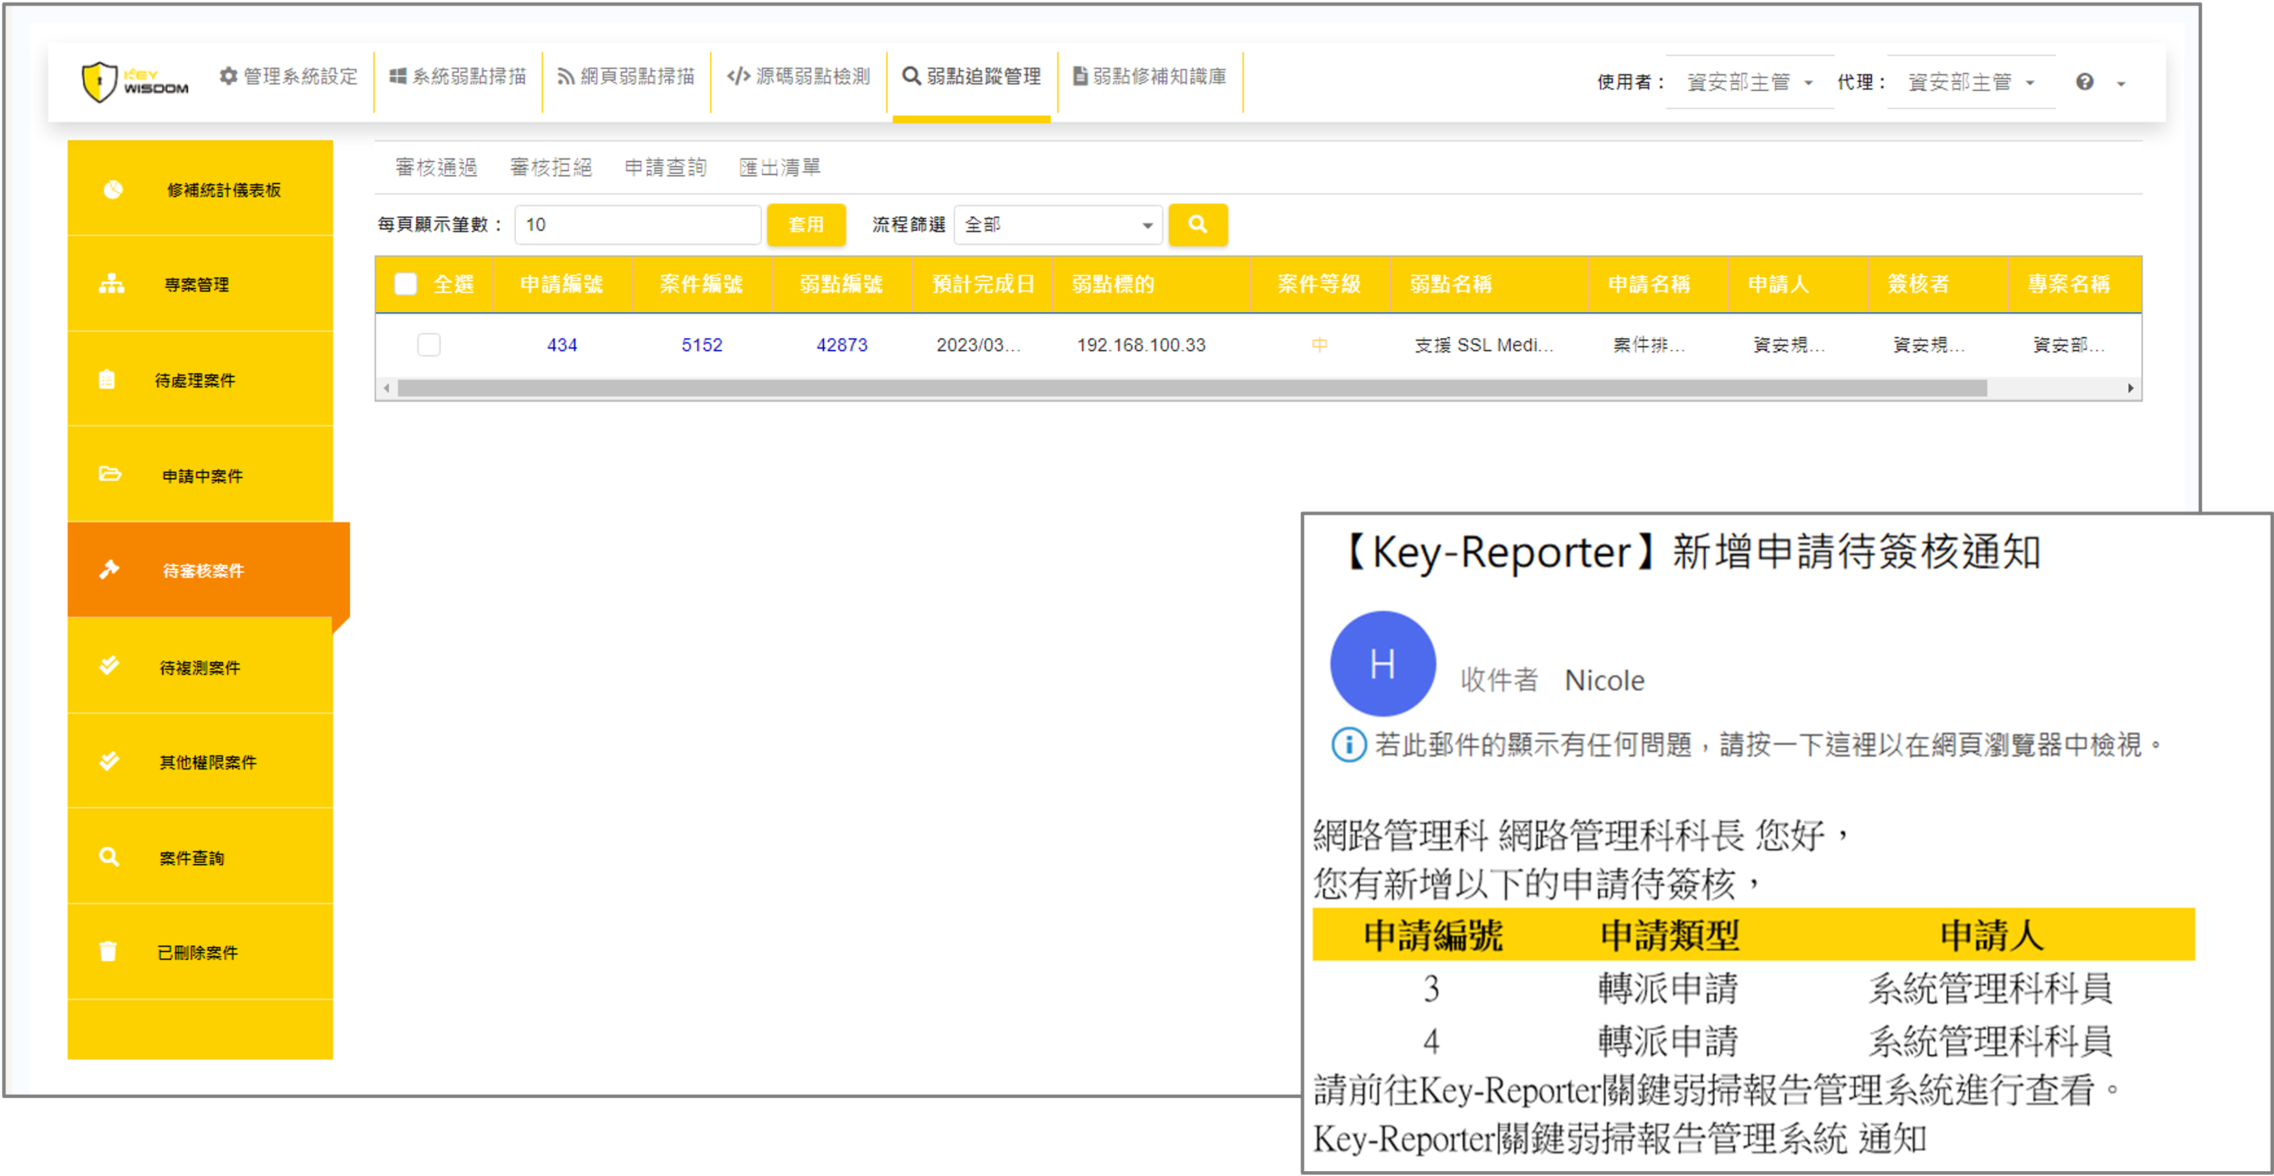Check the row checkbox for application 434
2274x1176 pixels.
tap(429, 344)
